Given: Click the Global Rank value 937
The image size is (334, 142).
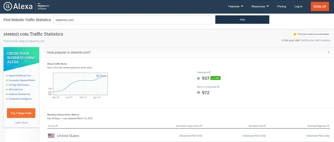Looking at the screenshot, I should [x=206, y=78].
